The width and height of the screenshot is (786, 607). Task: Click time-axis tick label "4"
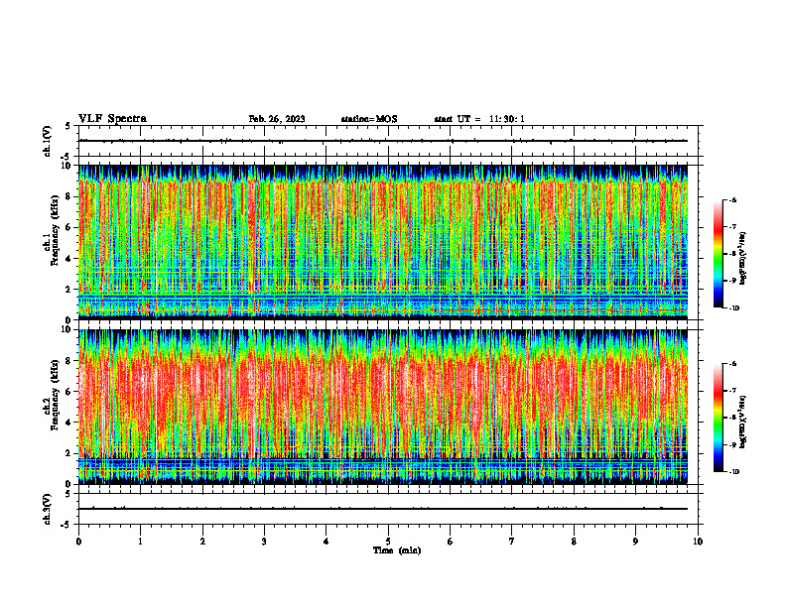click(327, 542)
